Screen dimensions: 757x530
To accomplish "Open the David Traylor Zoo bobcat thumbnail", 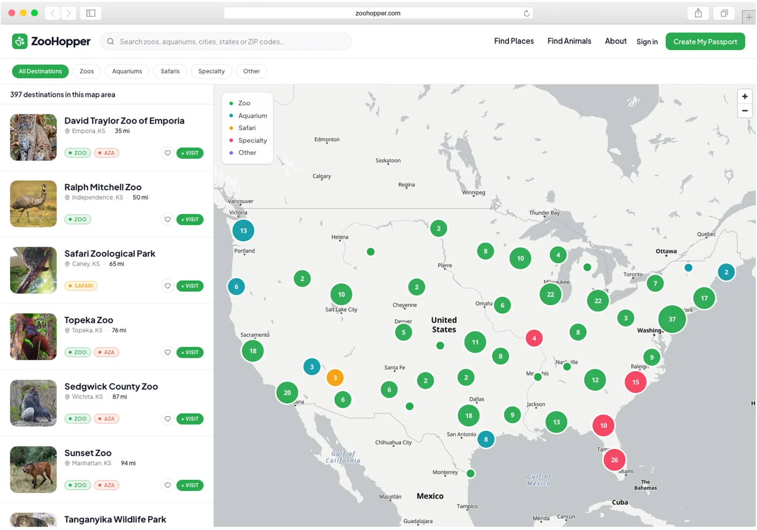I will [33, 137].
